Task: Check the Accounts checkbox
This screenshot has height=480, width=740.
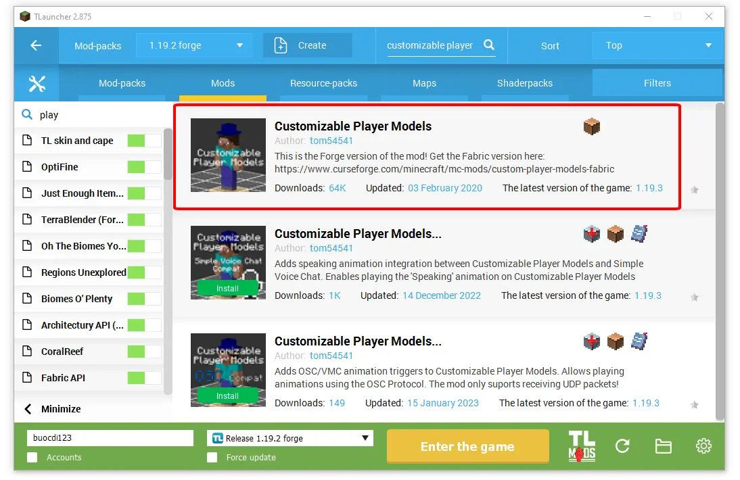Action: point(32,458)
